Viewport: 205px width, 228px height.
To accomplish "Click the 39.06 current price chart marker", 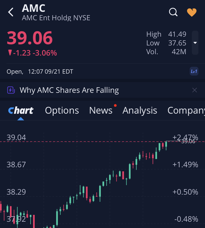I will click(188, 141).
